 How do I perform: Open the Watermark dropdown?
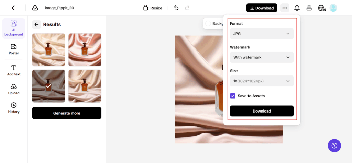click(x=262, y=57)
